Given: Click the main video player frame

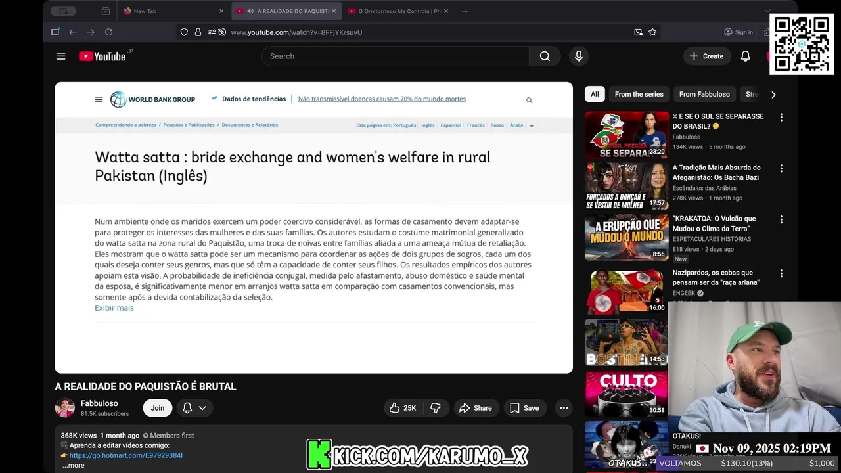Looking at the screenshot, I should point(314,228).
